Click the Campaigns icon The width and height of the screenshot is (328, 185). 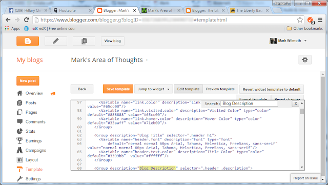(19, 150)
